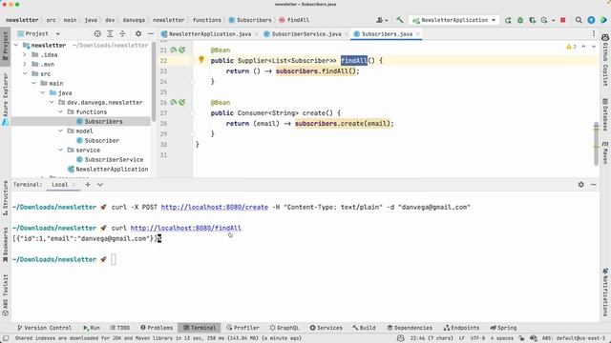The height and width of the screenshot is (343, 611).
Task: Open the Spring tool window
Action: 503,328
